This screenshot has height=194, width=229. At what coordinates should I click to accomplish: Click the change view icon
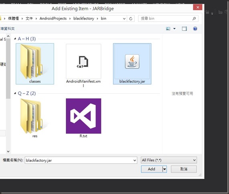click(168, 28)
